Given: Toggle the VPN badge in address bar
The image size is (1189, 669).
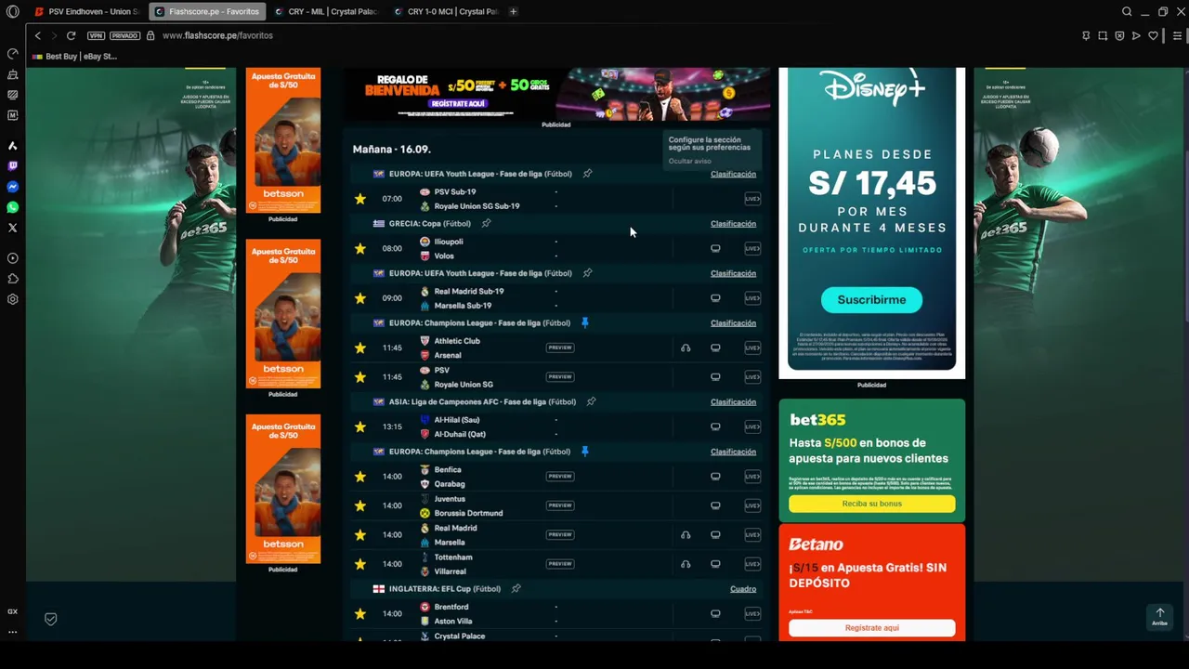Looking at the screenshot, I should tap(96, 35).
